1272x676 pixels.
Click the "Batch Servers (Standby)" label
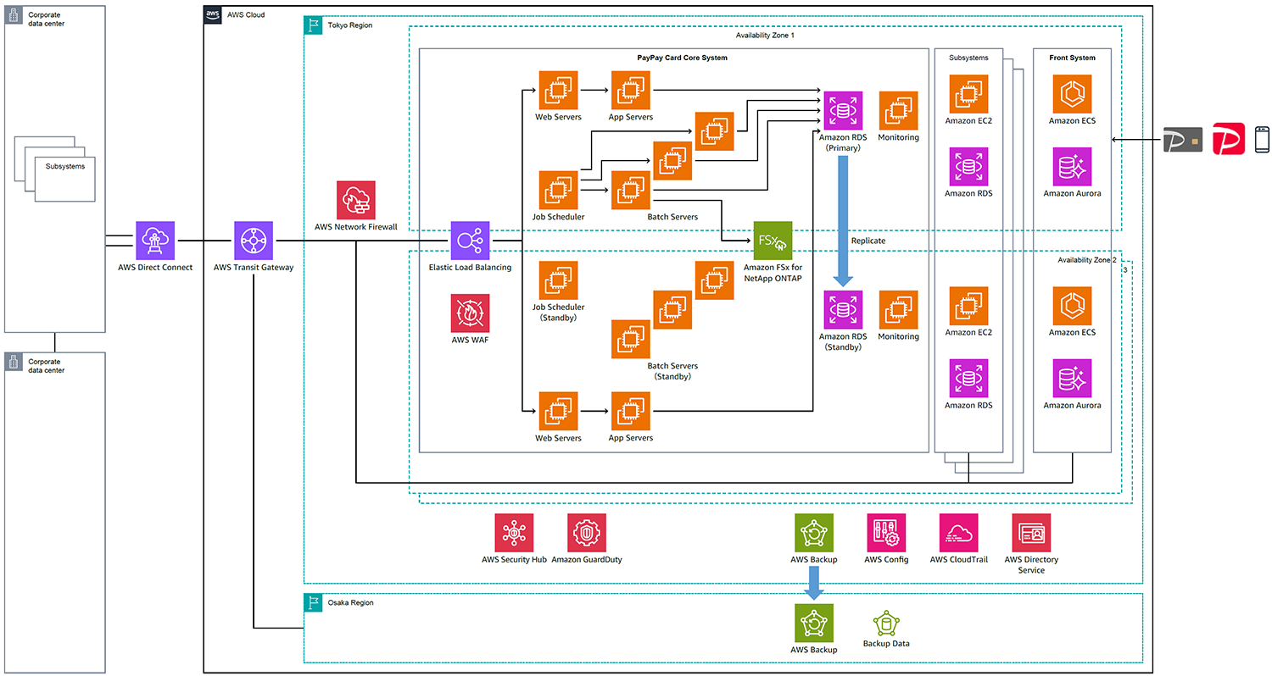click(x=672, y=371)
